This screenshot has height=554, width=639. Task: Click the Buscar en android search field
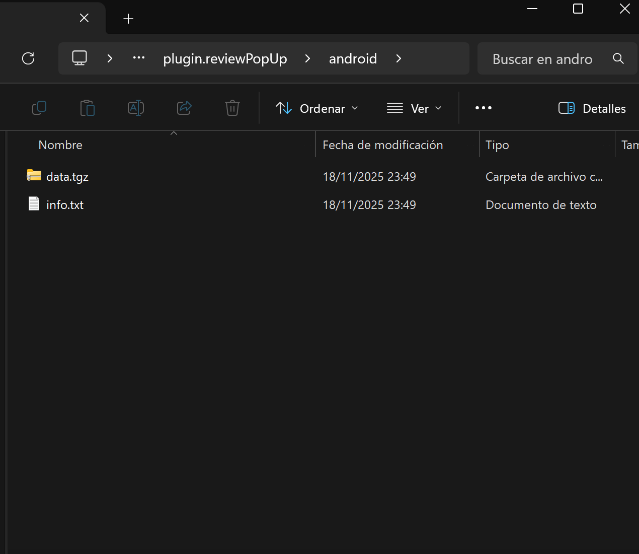click(x=542, y=59)
